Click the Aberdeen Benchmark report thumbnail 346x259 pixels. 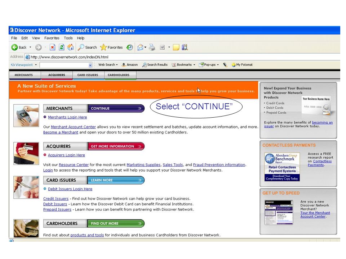pyautogui.click(x=282, y=167)
